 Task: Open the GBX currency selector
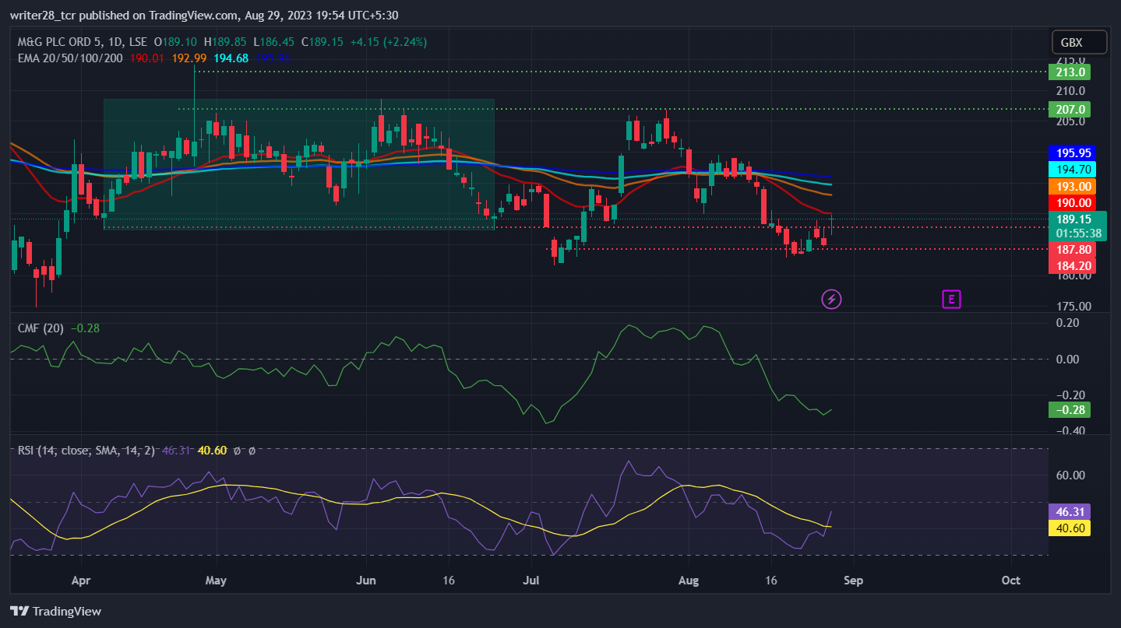point(1078,42)
